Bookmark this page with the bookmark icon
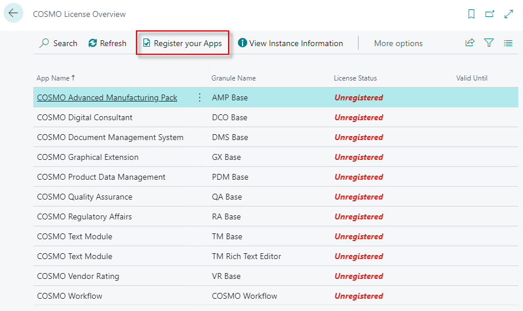Viewport: 523px width, 311px height. 471,14
